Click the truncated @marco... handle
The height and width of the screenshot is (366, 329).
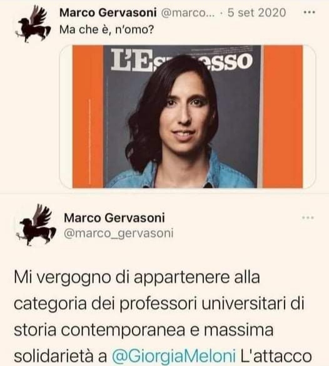point(188,12)
